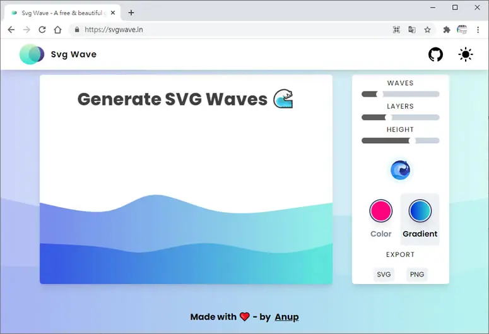Select the pink Color mode option

(x=380, y=219)
